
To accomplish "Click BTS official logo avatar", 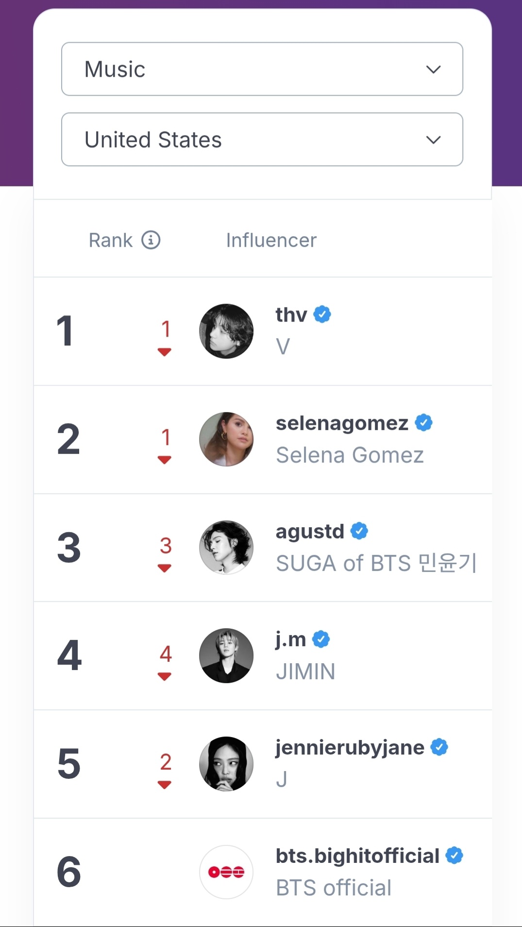I will [226, 872].
